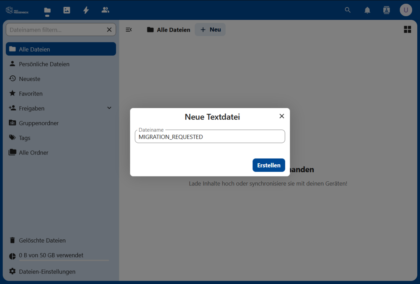420x284 pixels.
Task: Open the contacts menu icon near avatar
Action: pos(386,10)
